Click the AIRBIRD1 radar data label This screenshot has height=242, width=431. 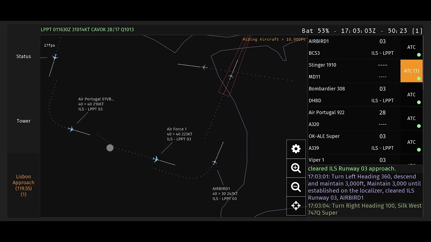tap(225, 194)
